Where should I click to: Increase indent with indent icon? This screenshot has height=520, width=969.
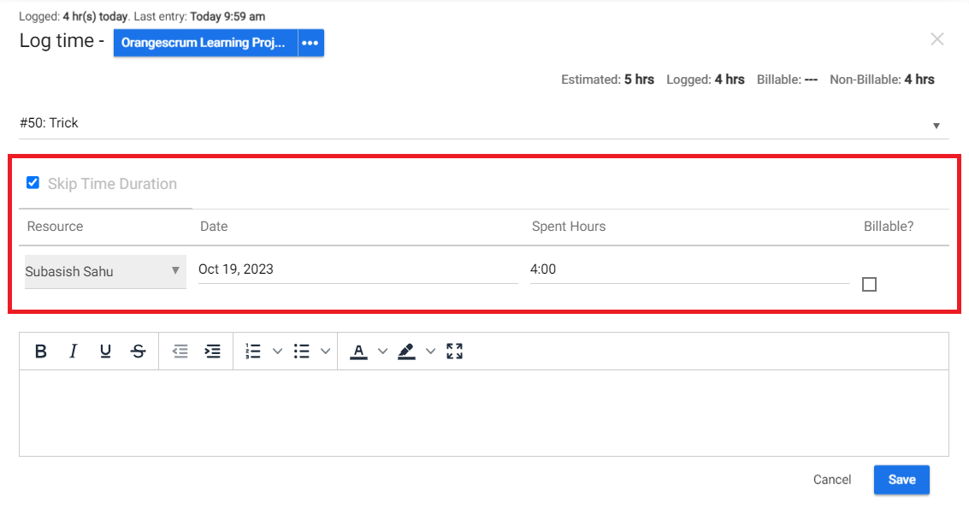click(x=213, y=352)
